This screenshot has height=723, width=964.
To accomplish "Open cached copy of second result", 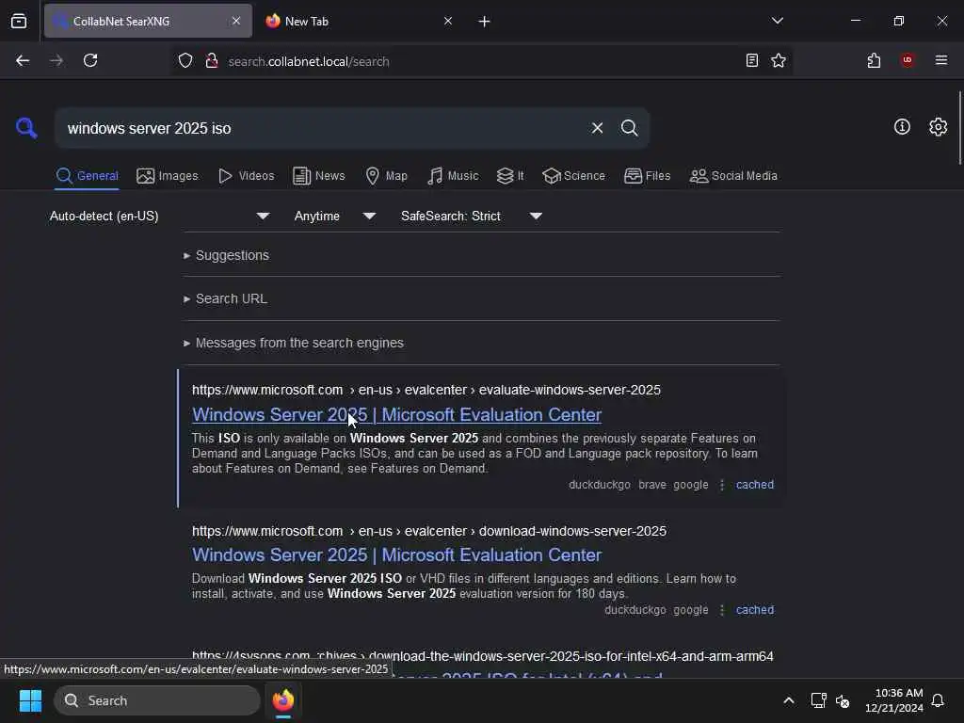I will 754,610.
